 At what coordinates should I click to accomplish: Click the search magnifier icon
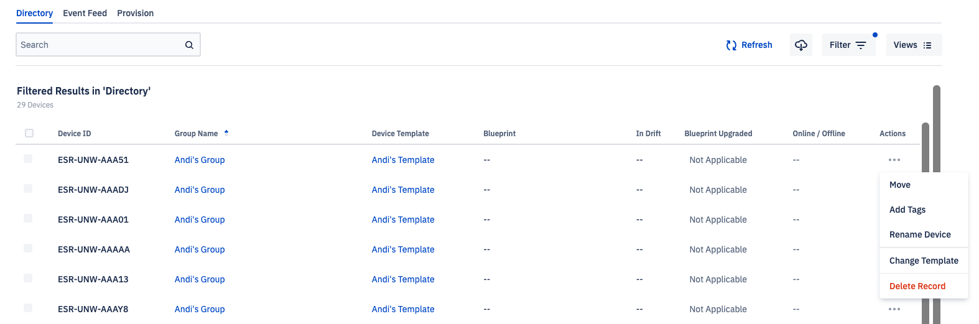(189, 45)
